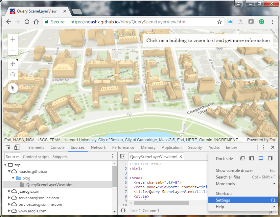
Task: Open the Memory tab
Action: (x=148, y=148)
